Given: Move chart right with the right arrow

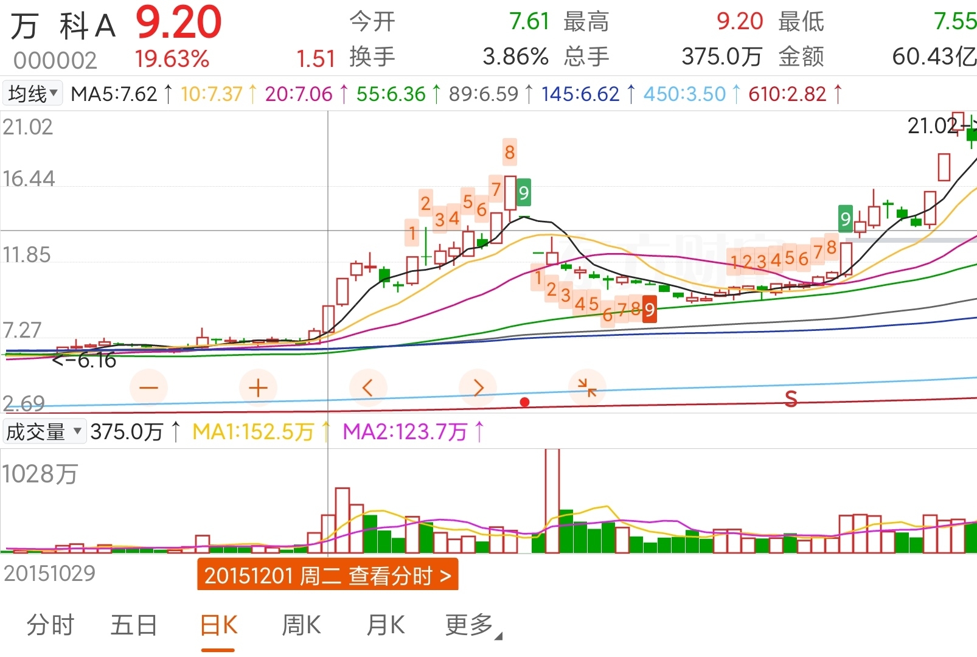Looking at the screenshot, I should [478, 388].
